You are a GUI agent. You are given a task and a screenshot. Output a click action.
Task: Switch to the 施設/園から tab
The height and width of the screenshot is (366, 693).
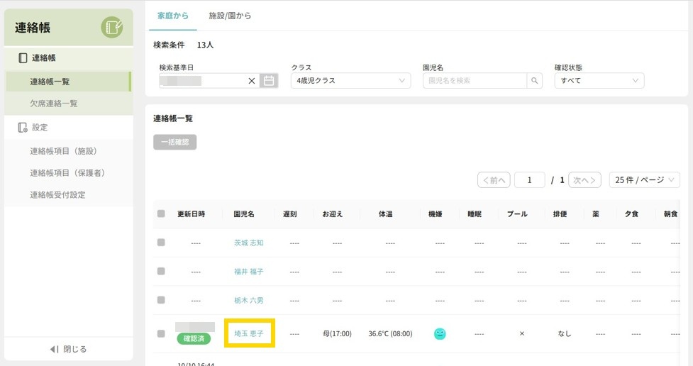click(x=230, y=16)
